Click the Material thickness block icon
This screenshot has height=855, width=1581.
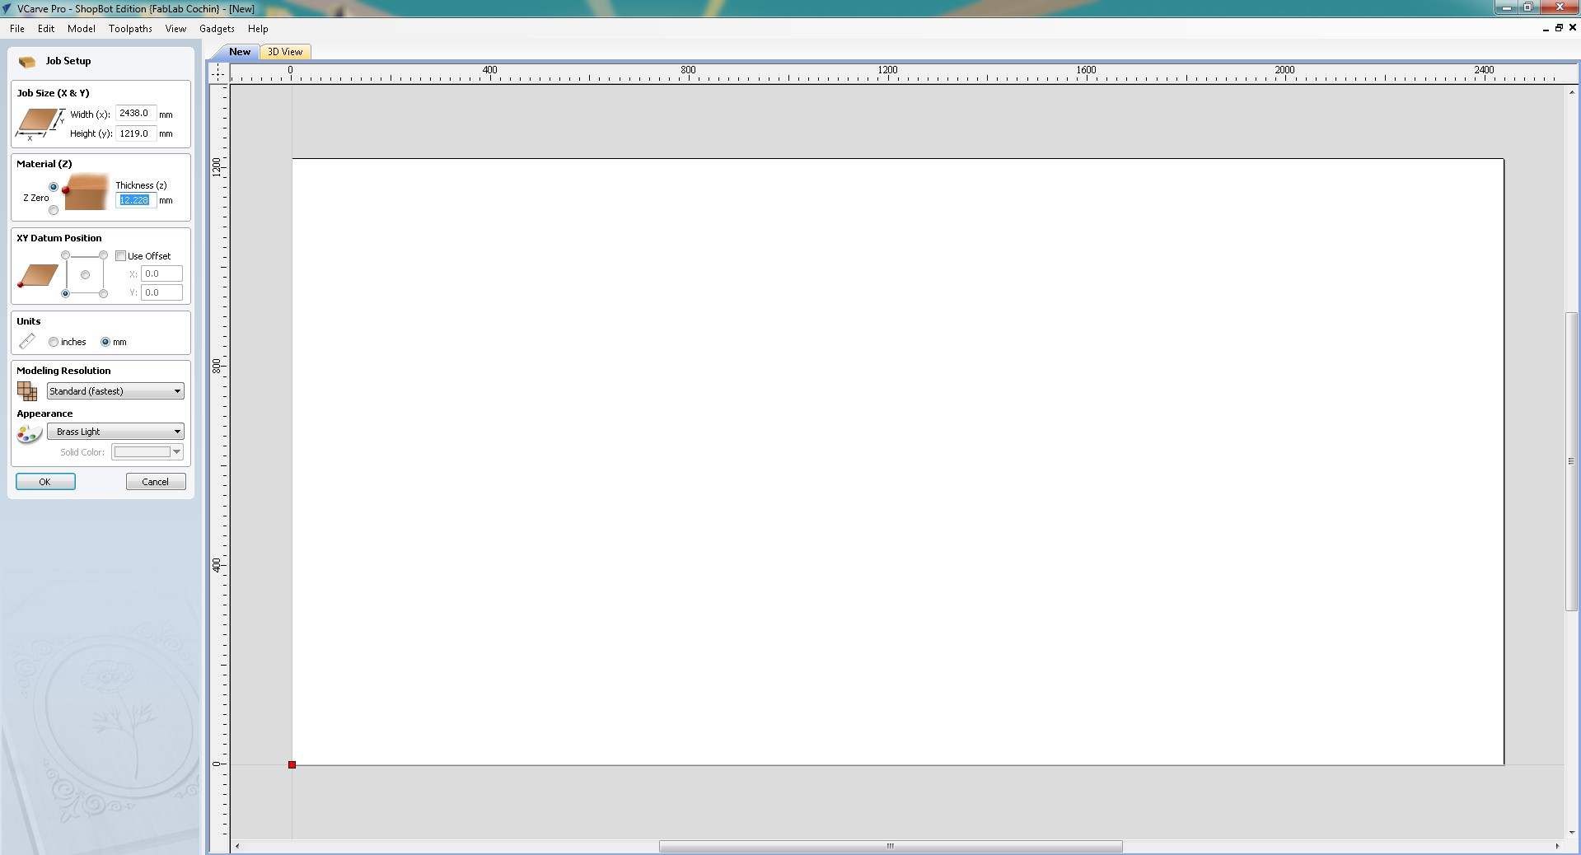pos(85,192)
